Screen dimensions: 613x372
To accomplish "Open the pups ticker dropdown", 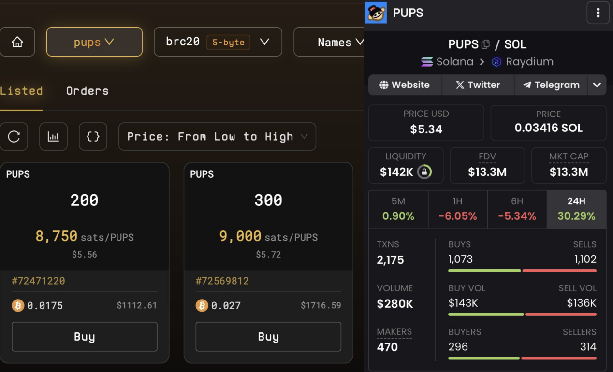I will [94, 42].
